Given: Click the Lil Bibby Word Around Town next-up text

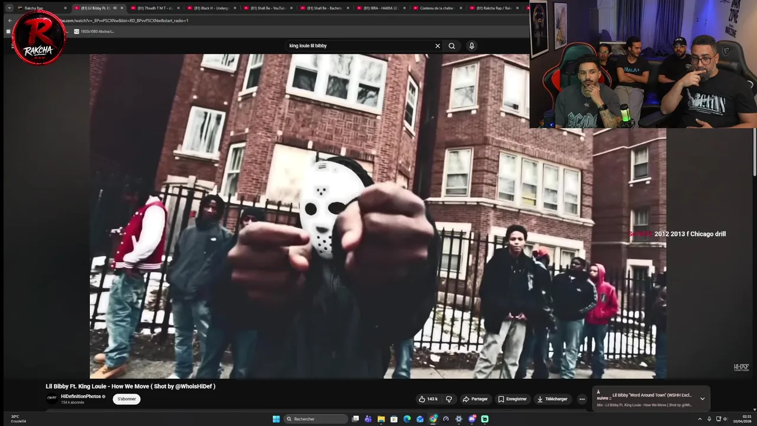Looking at the screenshot, I should (x=652, y=395).
